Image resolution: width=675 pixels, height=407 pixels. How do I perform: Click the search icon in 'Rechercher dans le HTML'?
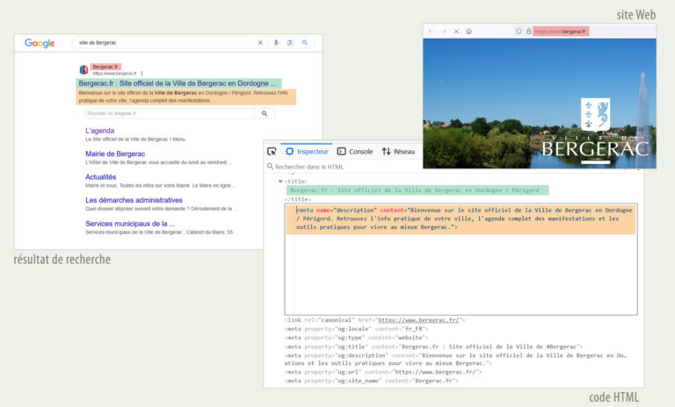click(270, 167)
